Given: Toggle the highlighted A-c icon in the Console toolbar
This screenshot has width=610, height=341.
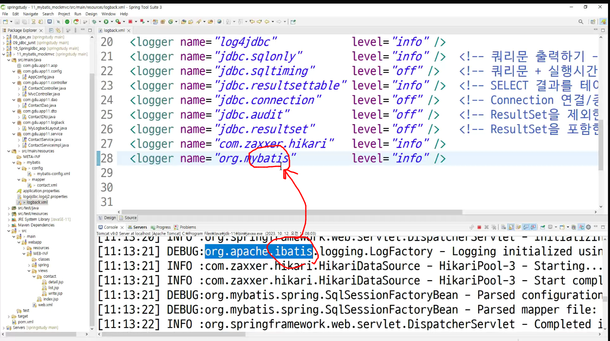Looking at the screenshot, I should click(x=581, y=227).
